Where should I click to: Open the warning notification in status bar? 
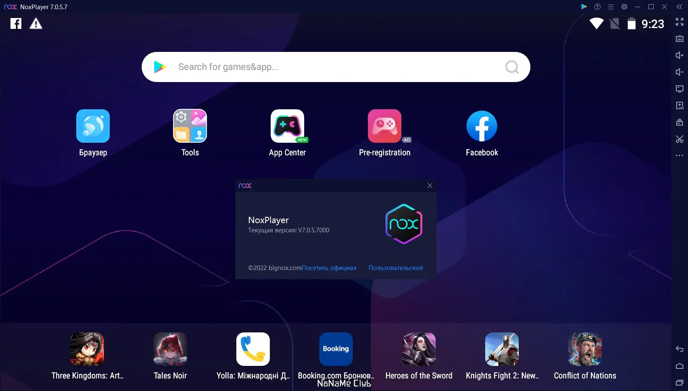[x=36, y=23]
